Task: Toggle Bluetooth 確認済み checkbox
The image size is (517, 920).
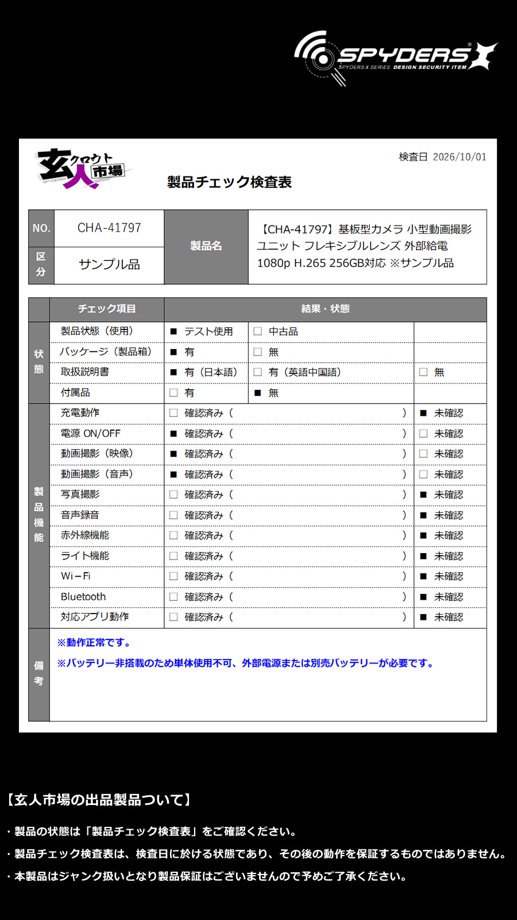Action: pos(173,597)
